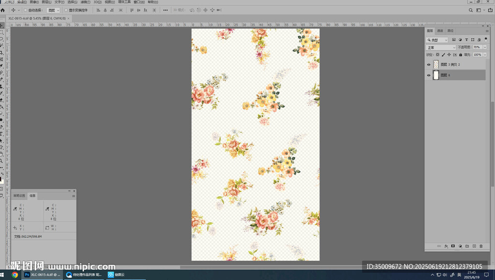Create a new layer from the layers panel
495x280 pixels.
tap(474, 246)
